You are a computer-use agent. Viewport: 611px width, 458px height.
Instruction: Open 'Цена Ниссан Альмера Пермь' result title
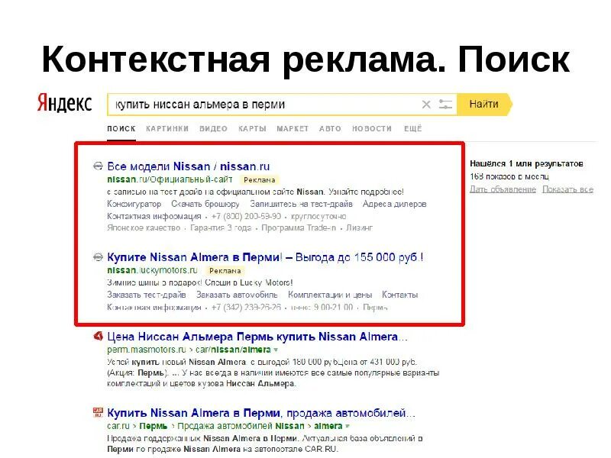[x=257, y=336]
